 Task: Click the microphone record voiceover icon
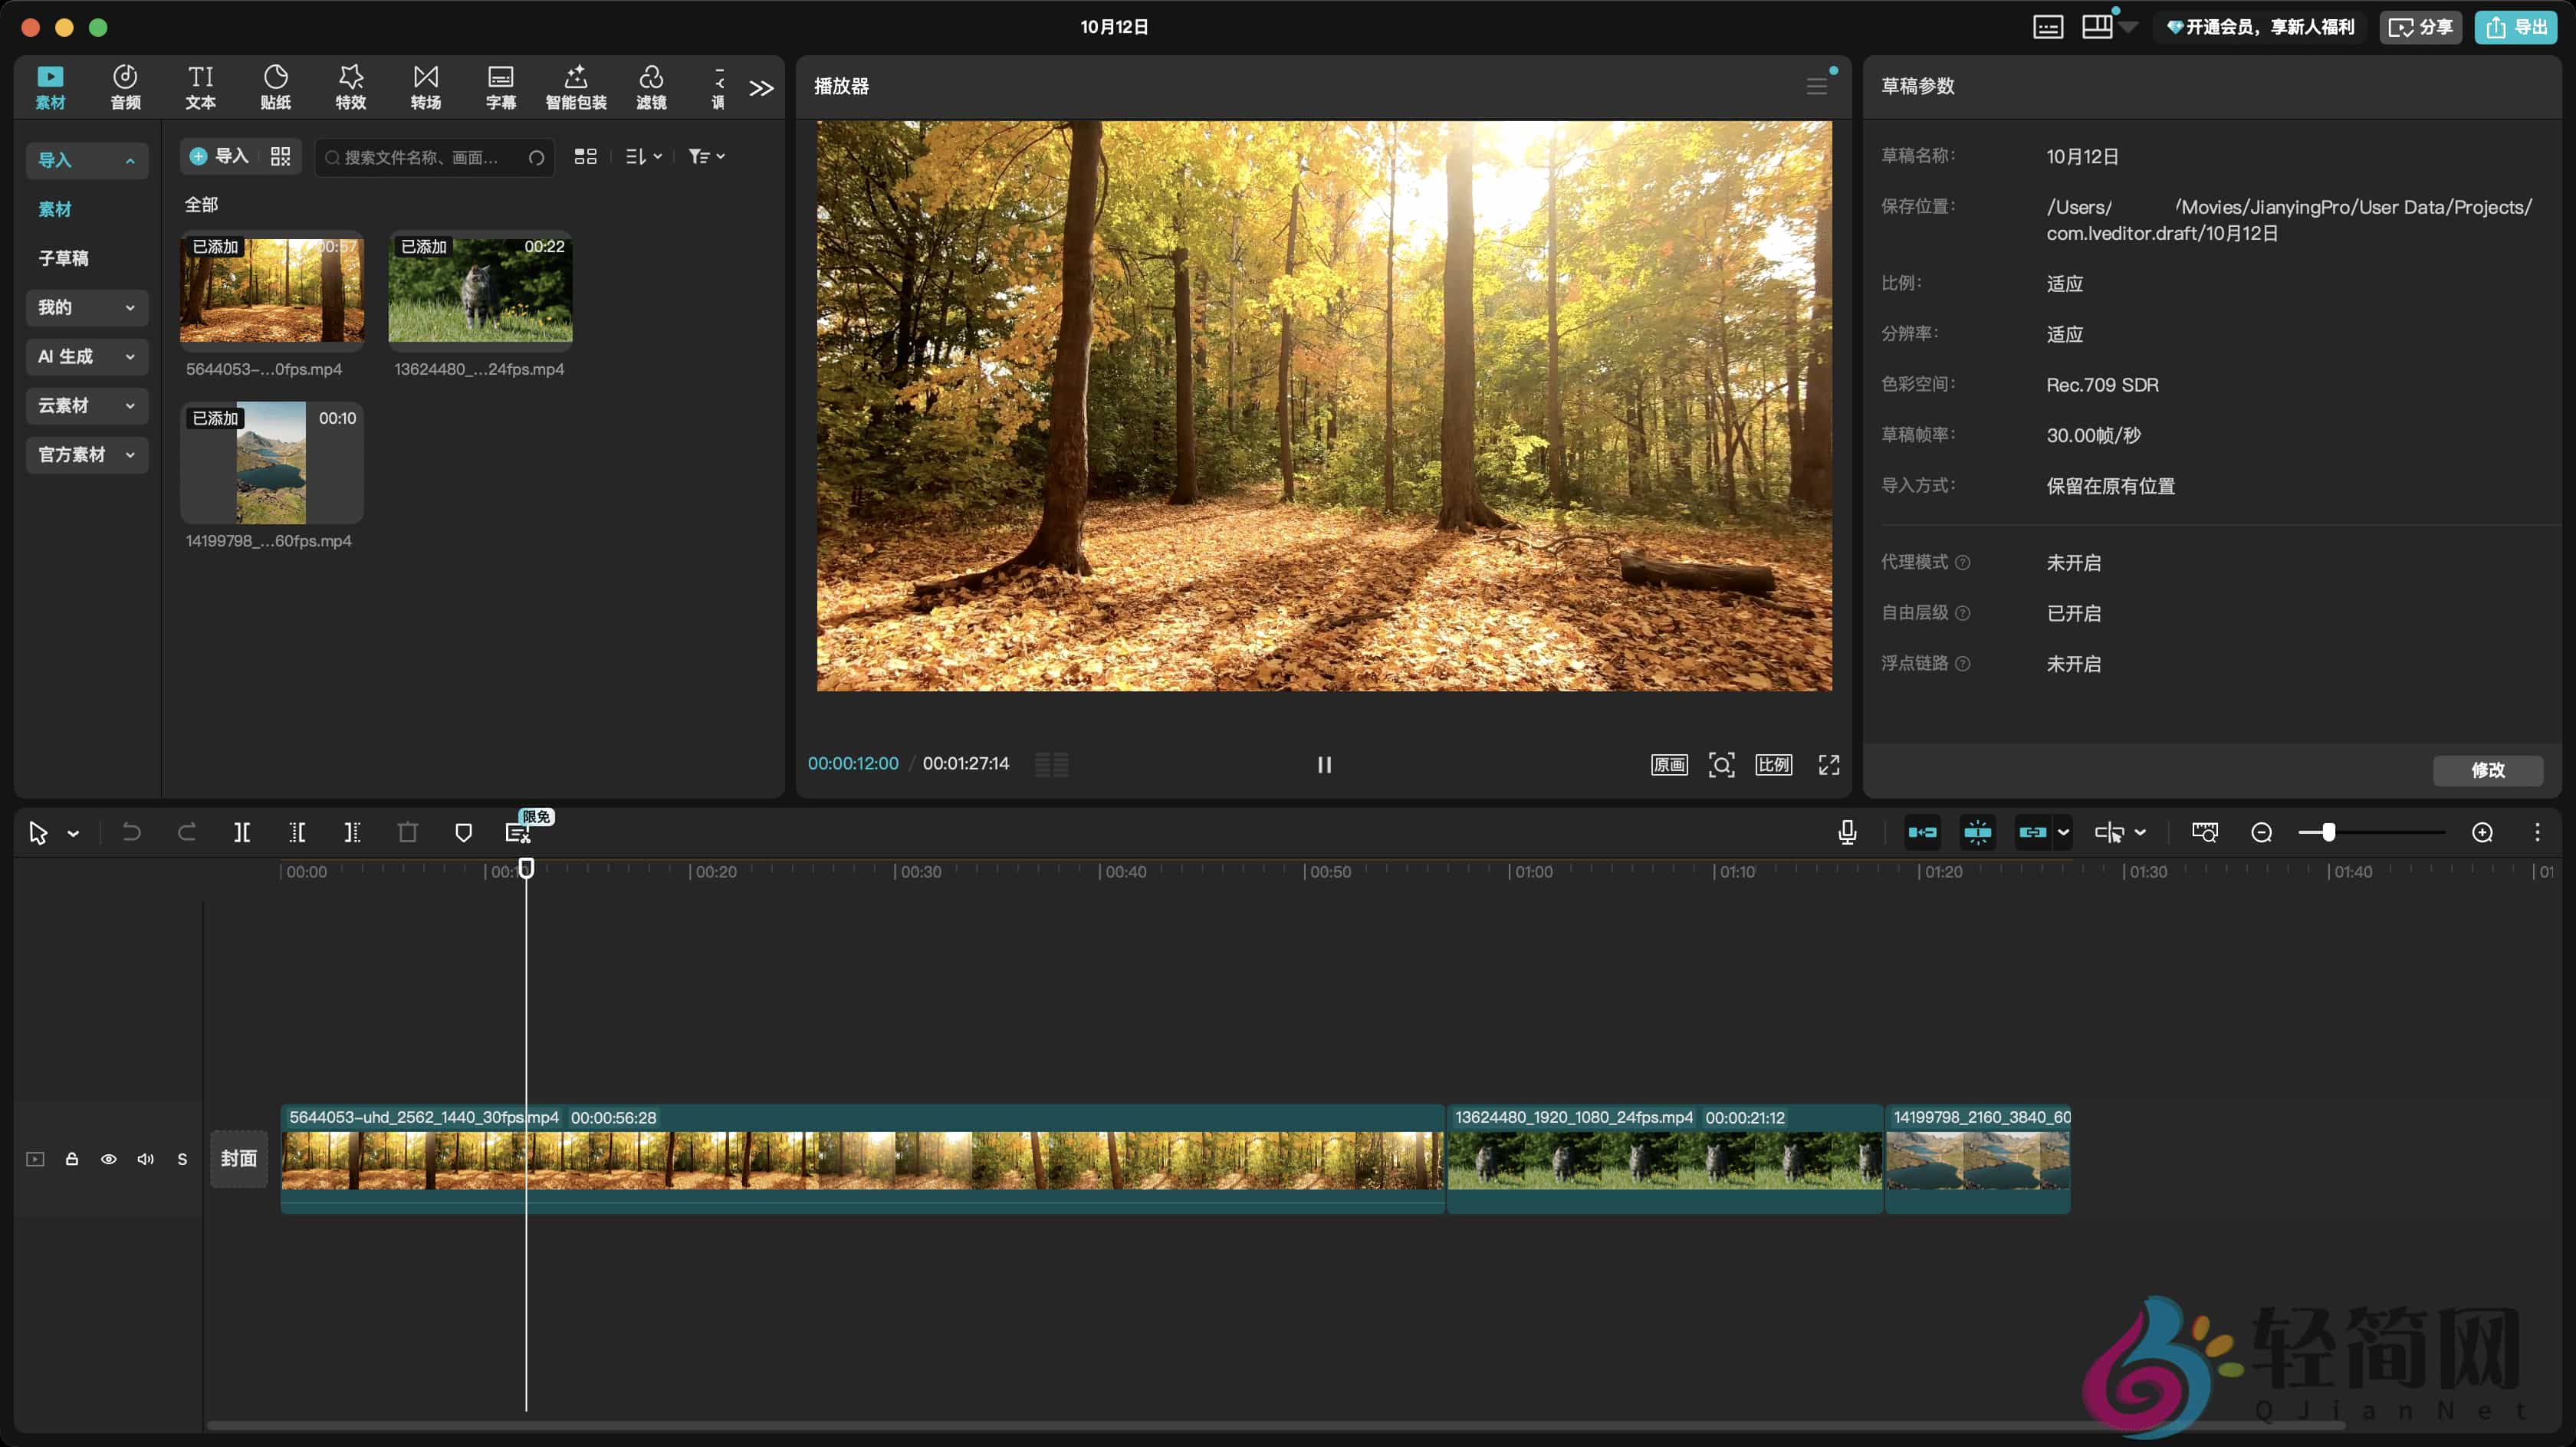(1847, 832)
